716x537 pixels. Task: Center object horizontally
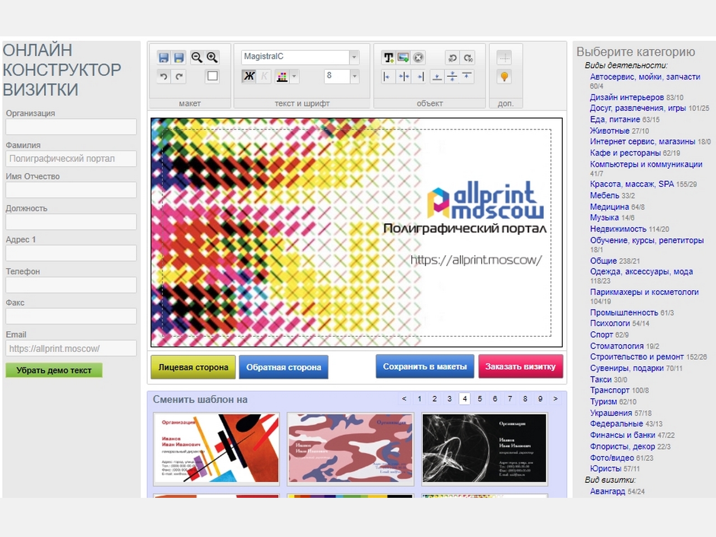403,76
